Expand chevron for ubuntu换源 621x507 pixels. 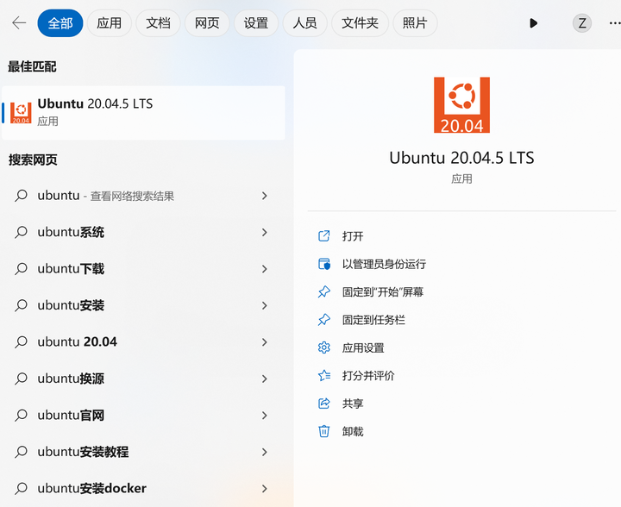tap(265, 379)
